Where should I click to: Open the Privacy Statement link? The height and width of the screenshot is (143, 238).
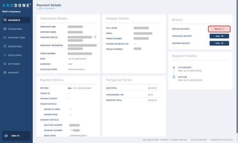(x=199, y=140)
